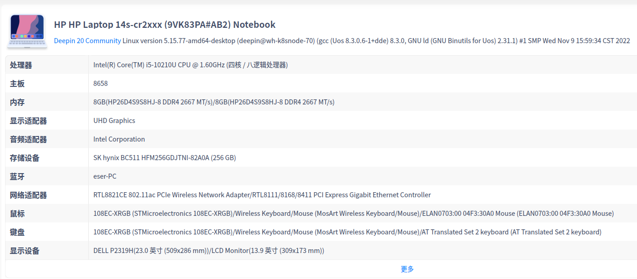Image resolution: width=637 pixels, height=279 pixels.
Task: Click the 8GB DDR4 memory details
Action: [x=214, y=102]
